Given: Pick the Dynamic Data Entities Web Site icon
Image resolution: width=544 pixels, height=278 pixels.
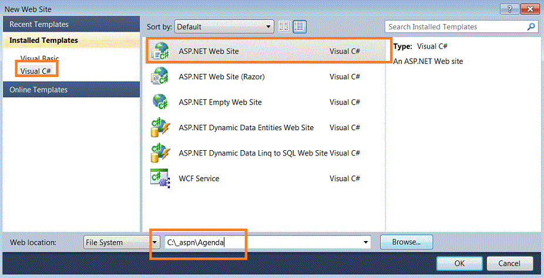Looking at the screenshot, I should tap(160, 127).
